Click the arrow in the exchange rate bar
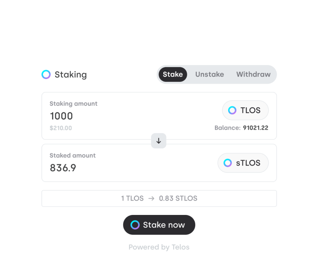The height and width of the screenshot is (264, 318). (151, 198)
